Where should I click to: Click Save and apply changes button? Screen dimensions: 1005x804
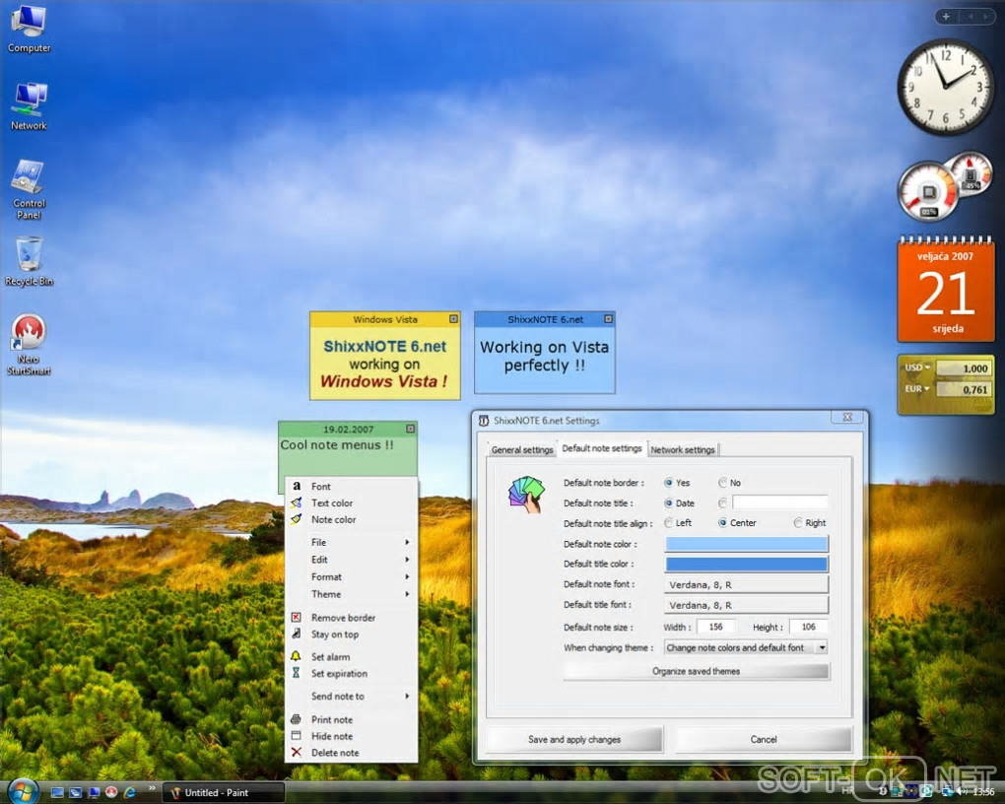pyautogui.click(x=574, y=739)
